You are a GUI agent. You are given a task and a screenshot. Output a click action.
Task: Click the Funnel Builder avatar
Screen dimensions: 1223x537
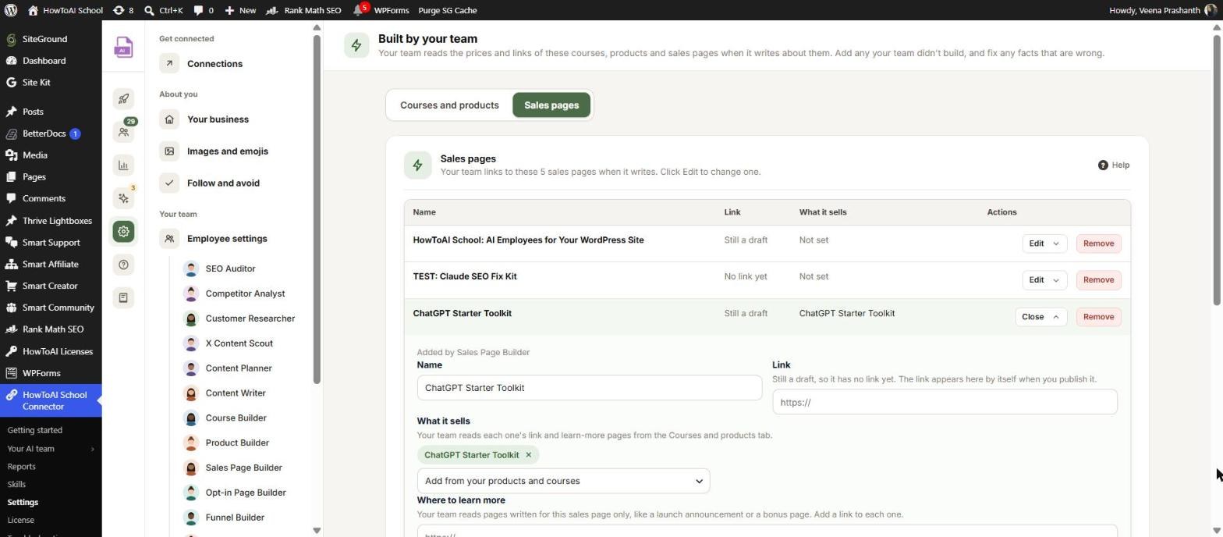coord(190,517)
